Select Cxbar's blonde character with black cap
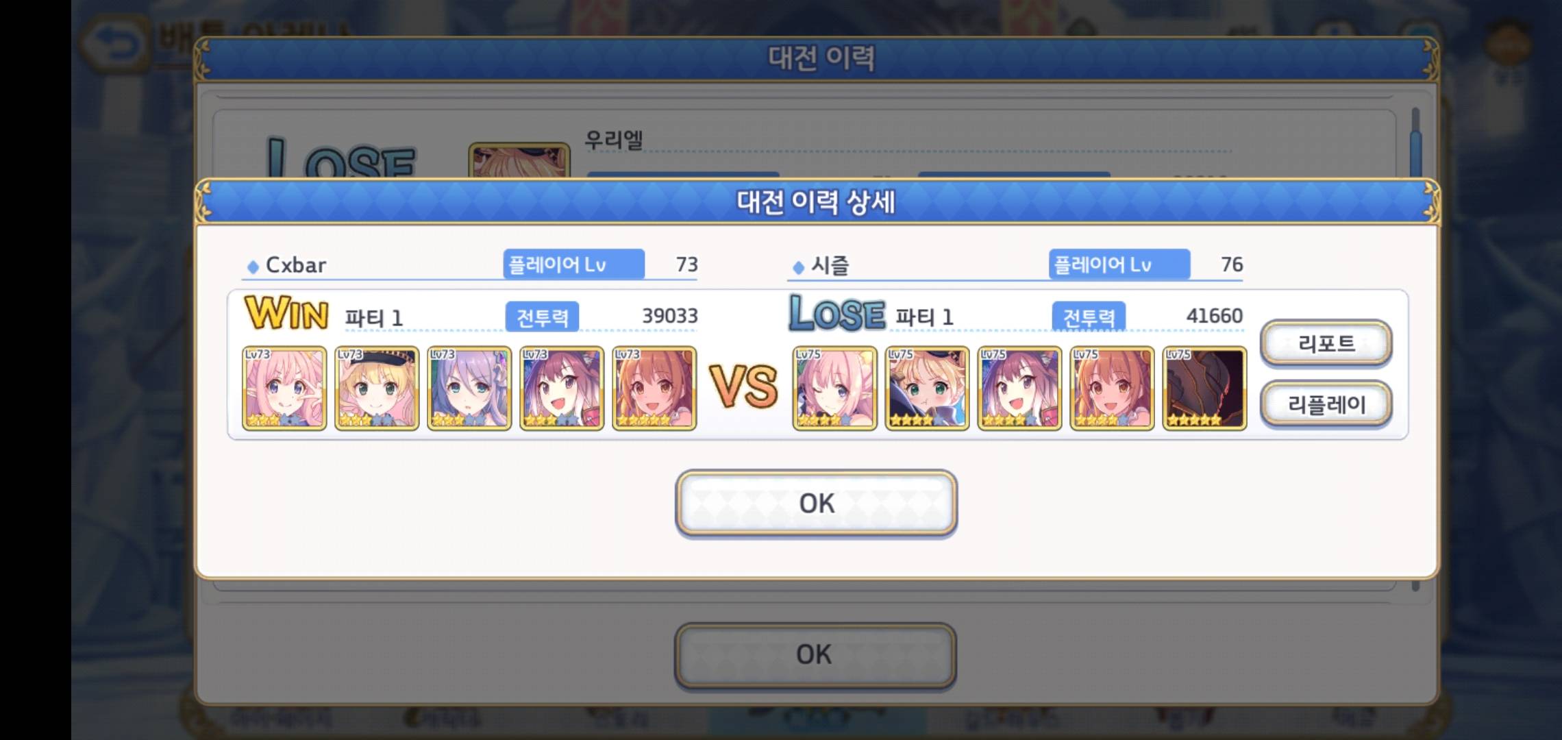 tap(377, 388)
